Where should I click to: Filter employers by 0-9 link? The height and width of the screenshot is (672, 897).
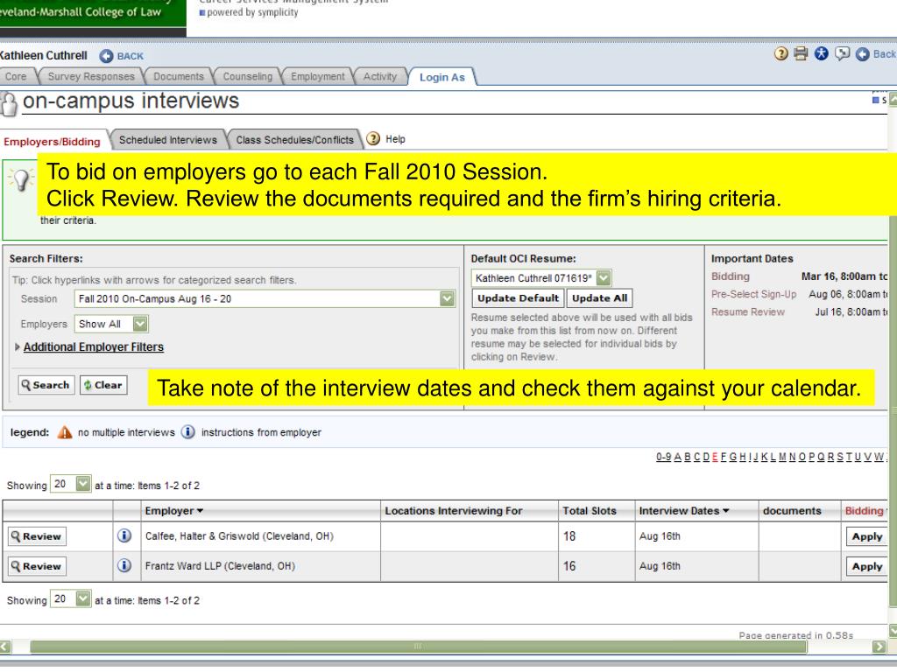[664, 457]
